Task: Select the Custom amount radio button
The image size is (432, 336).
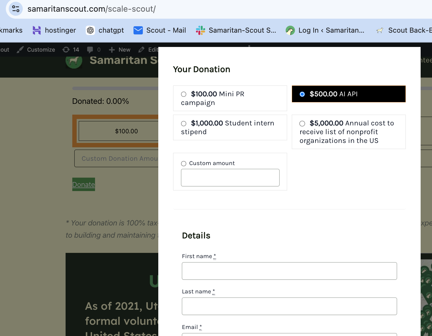Action: (184, 163)
